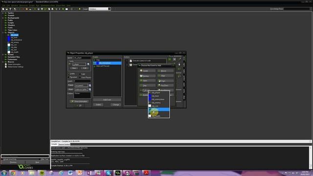Expand the Macros folder in tree
Image resolution: width=313 pixels, height=176 pixels.
pyautogui.click(x=3, y=62)
